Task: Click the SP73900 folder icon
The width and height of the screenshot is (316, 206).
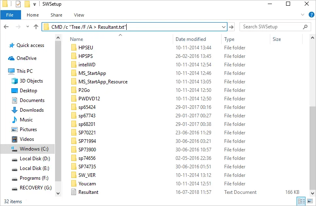Action: point(74,150)
